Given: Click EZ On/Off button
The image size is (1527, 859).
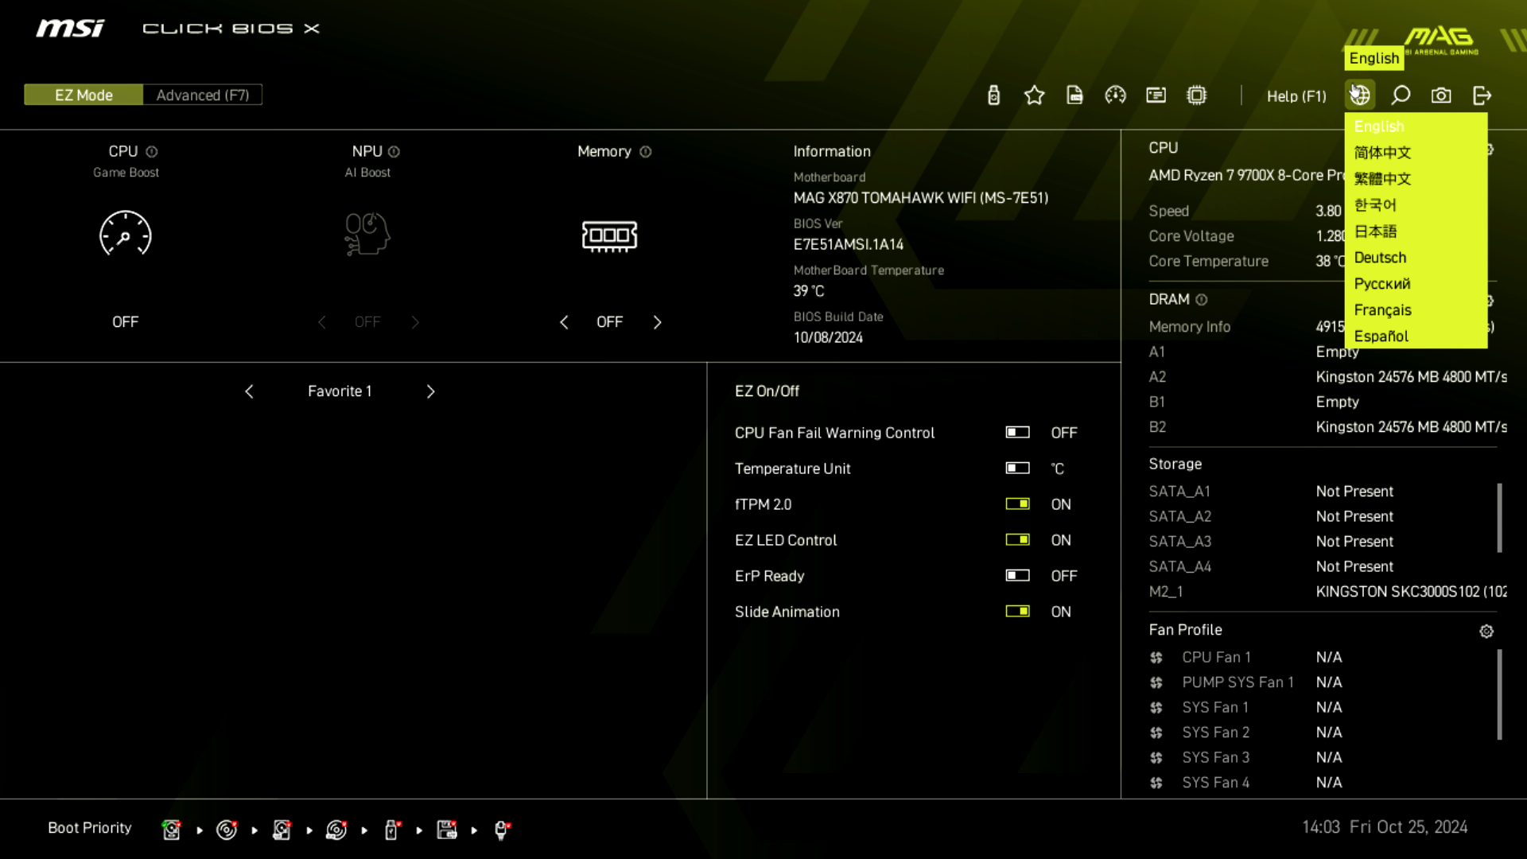Looking at the screenshot, I should coord(767,391).
